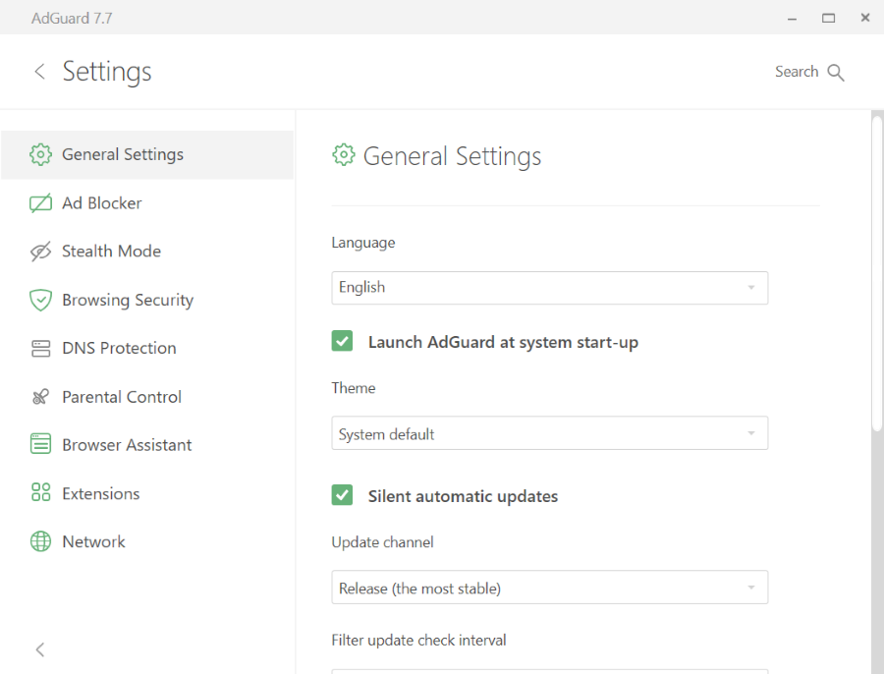Expand the Update channel dropdown
This screenshot has height=674, width=884.
point(549,588)
